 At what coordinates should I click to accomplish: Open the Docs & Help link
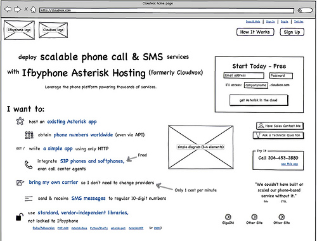(x=253, y=22)
